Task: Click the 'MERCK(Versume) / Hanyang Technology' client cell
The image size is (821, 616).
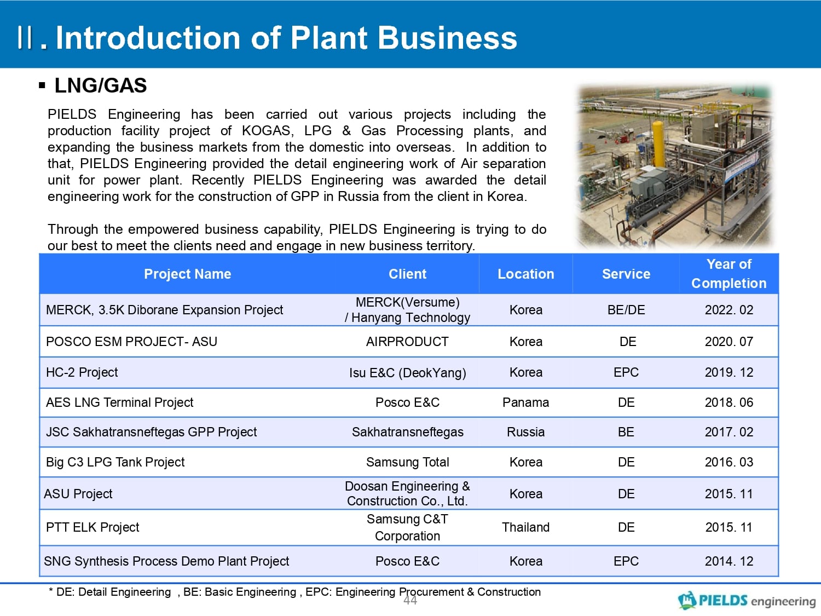Action: click(x=407, y=310)
